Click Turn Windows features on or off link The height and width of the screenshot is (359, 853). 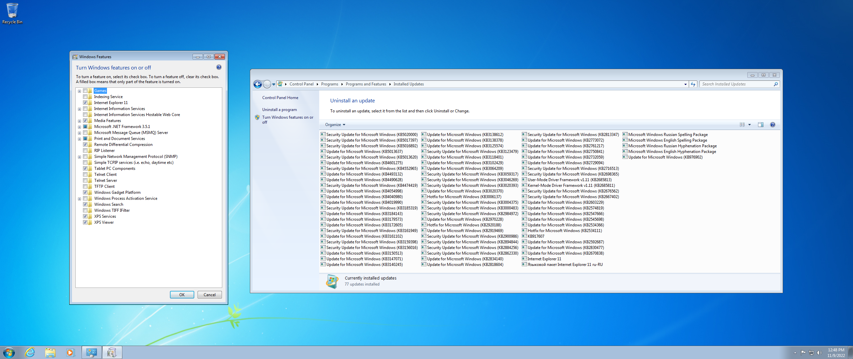pos(288,120)
